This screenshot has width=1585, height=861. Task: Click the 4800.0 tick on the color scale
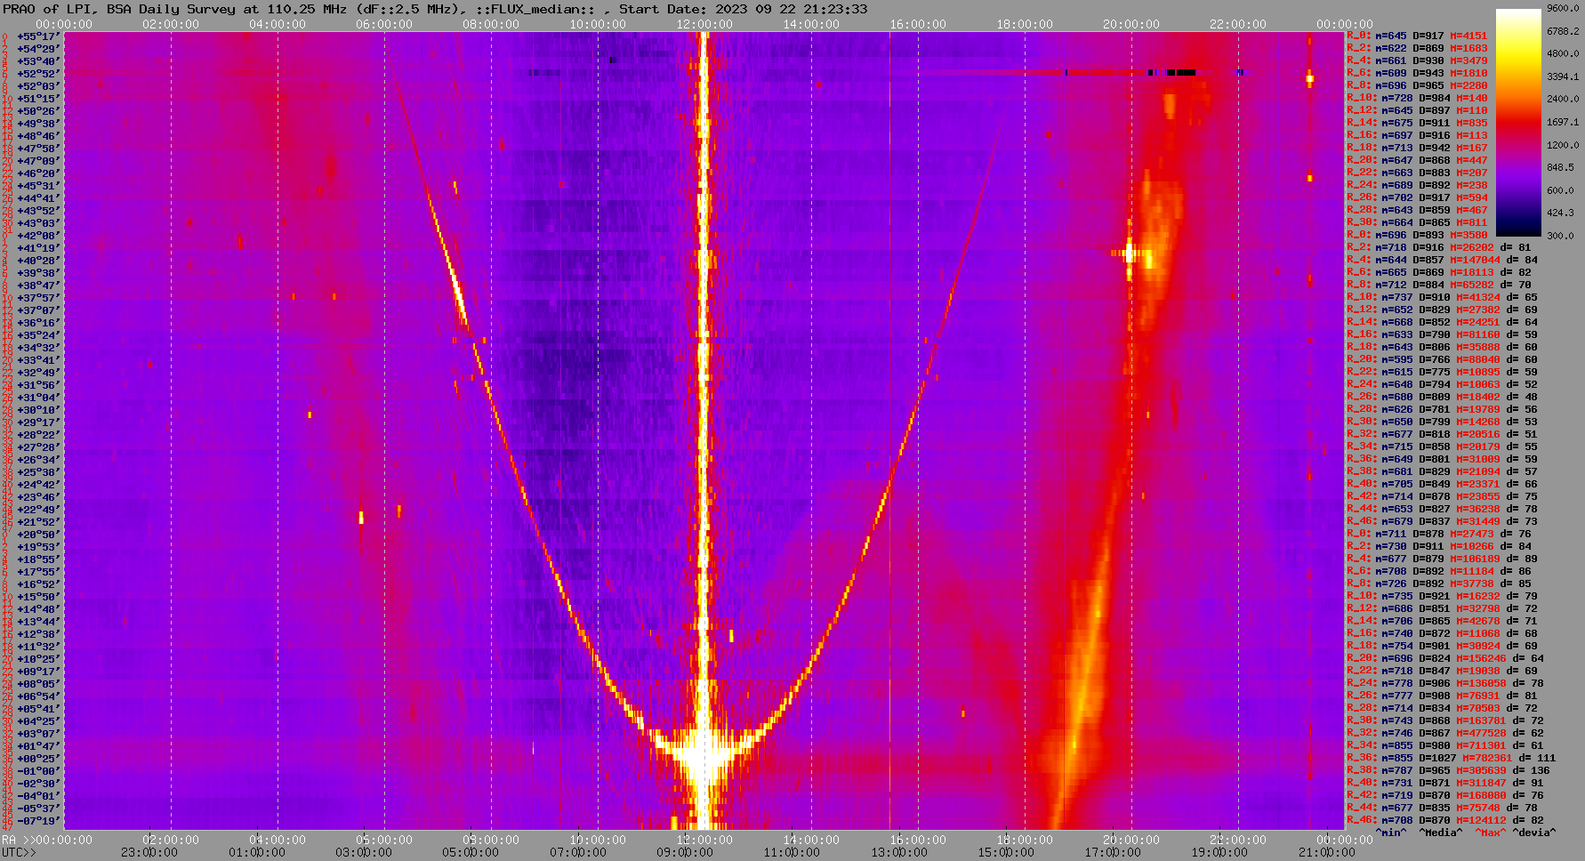1563,53
